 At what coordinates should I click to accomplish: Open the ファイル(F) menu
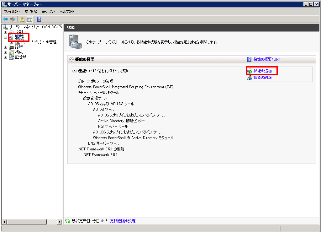click(x=12, y=12)
